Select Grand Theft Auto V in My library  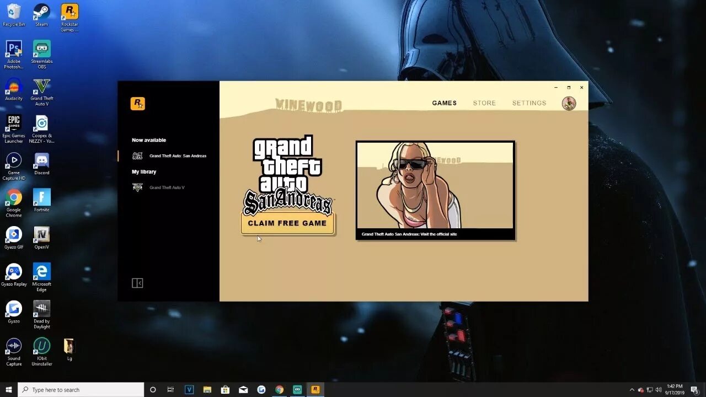click(167, 187)
